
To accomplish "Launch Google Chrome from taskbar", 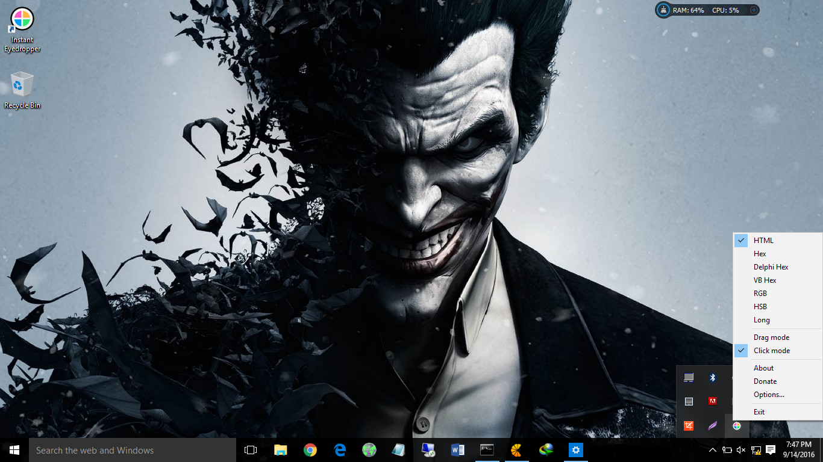I will 310,450.
